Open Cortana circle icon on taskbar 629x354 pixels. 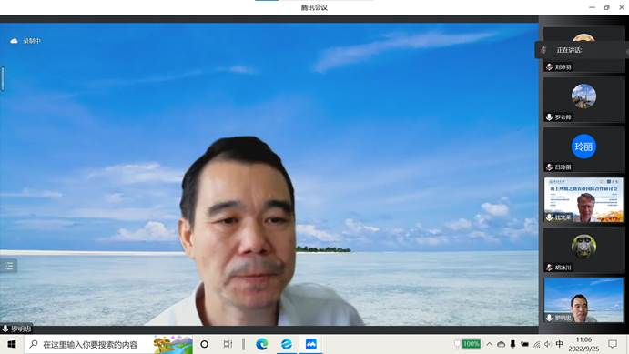coord(204,344)
